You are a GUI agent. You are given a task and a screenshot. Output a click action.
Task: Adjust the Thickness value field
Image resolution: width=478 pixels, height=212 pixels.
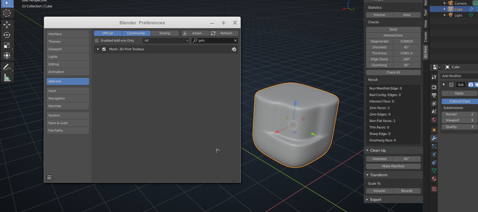pyautogui.click(x=407, y=53)
